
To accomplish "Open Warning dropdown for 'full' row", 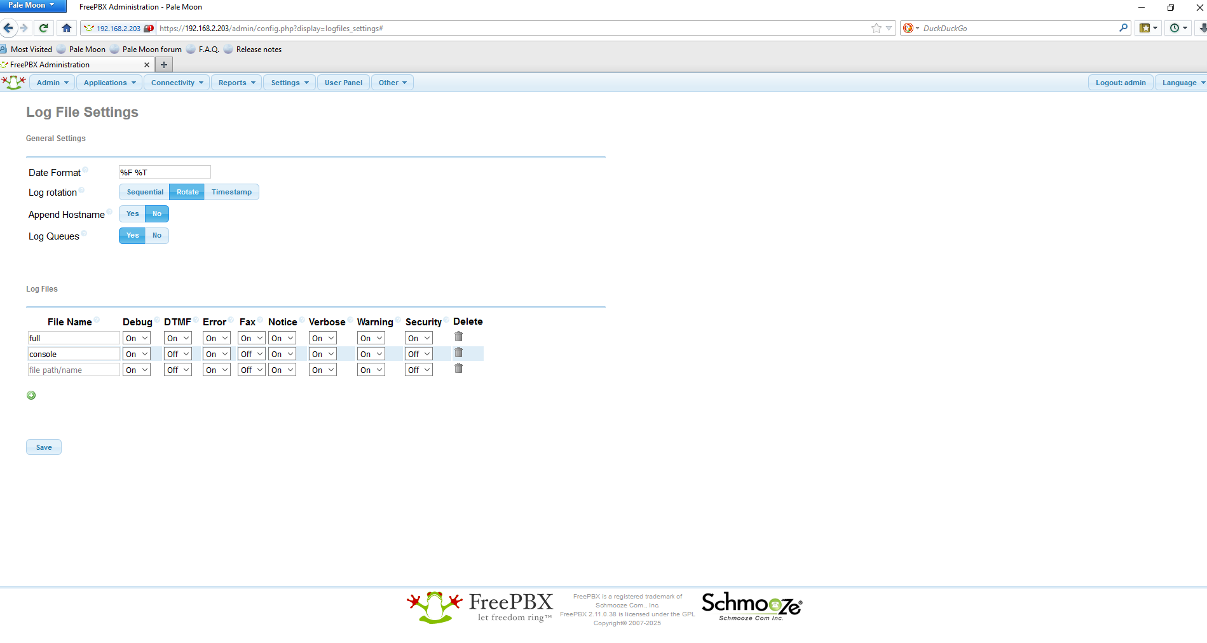I will (x=371, y=338).
